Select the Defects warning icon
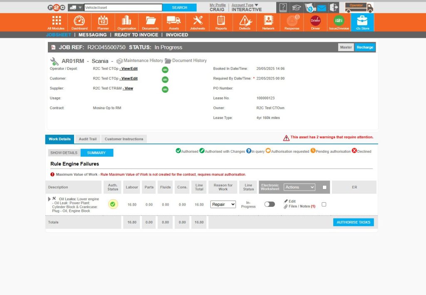Image resolution: width=426 pixels, height=295 pixels. 245,22
